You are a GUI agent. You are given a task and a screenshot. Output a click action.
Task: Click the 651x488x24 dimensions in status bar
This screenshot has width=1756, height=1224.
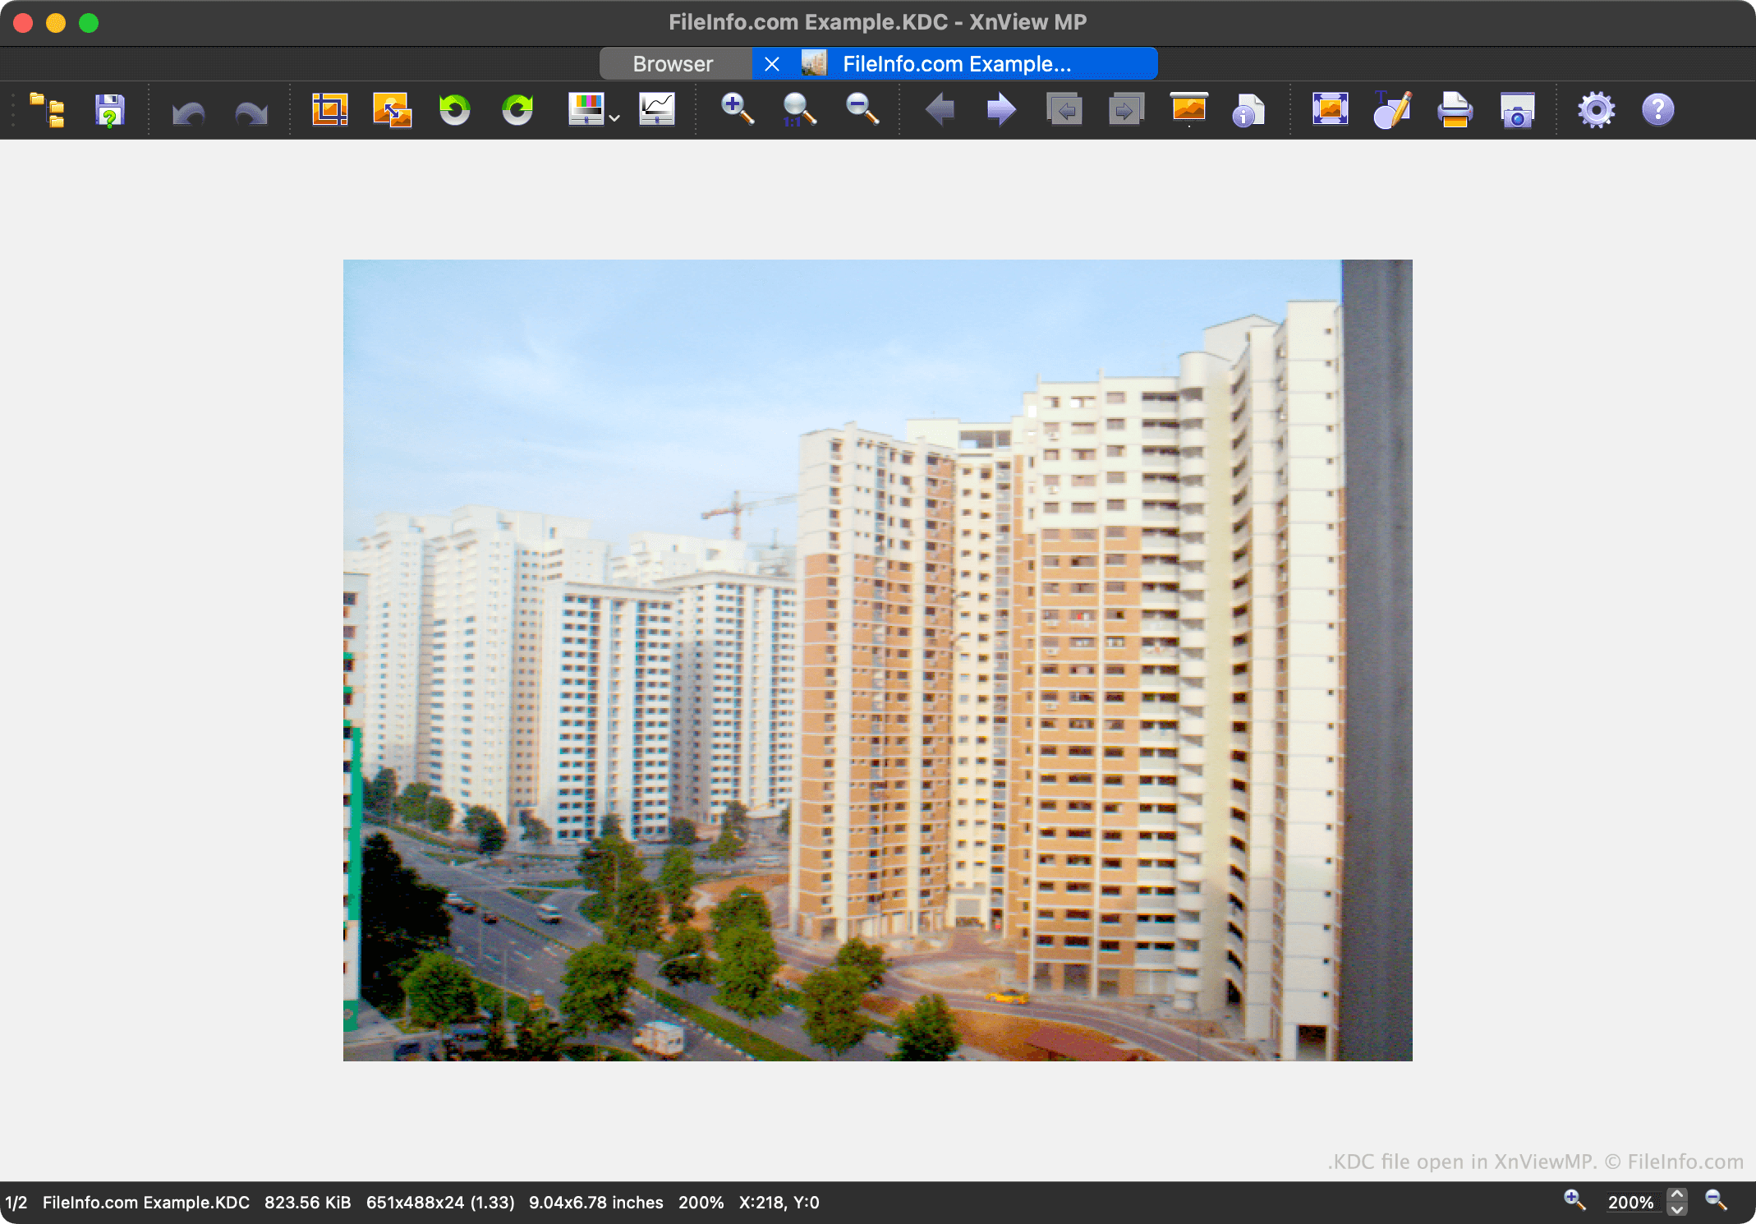click(440, 1203)
